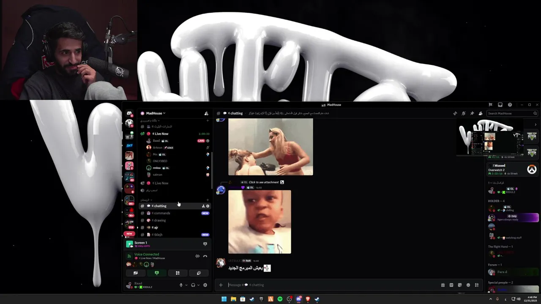Select the second Live Now voice channel
The image size is (541, 304).
click(175, 183)
